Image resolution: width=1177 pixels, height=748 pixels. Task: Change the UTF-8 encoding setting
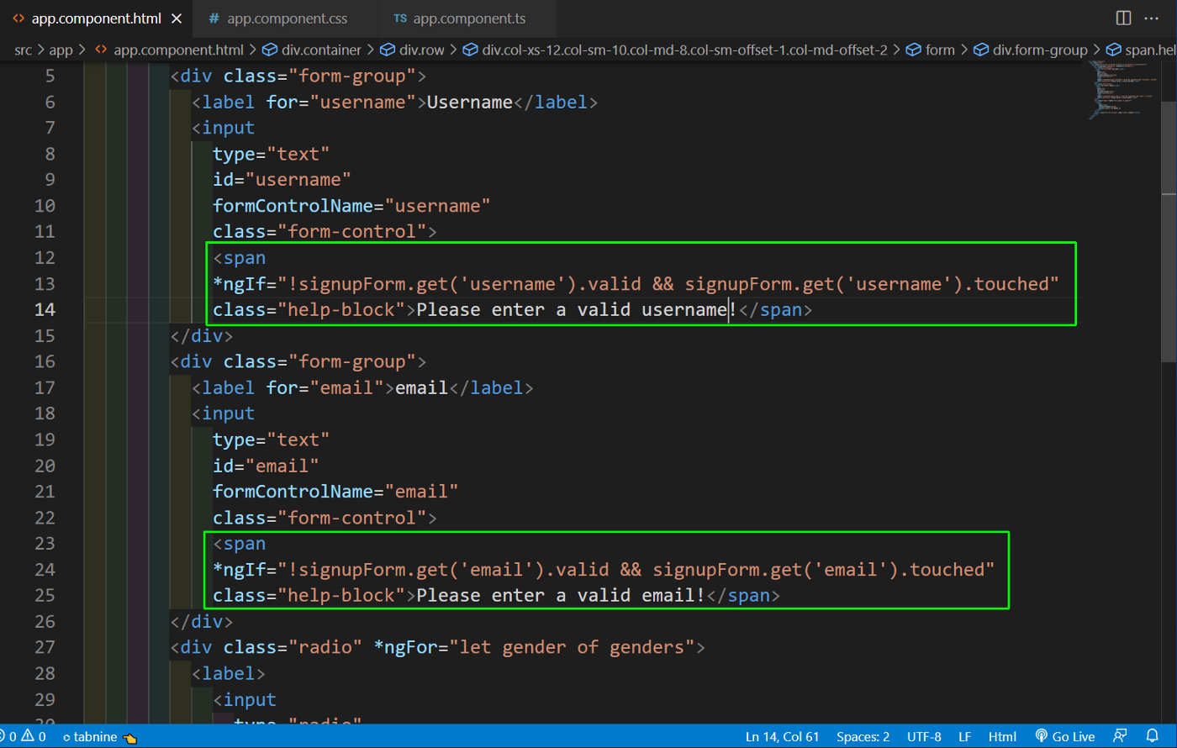924,737
